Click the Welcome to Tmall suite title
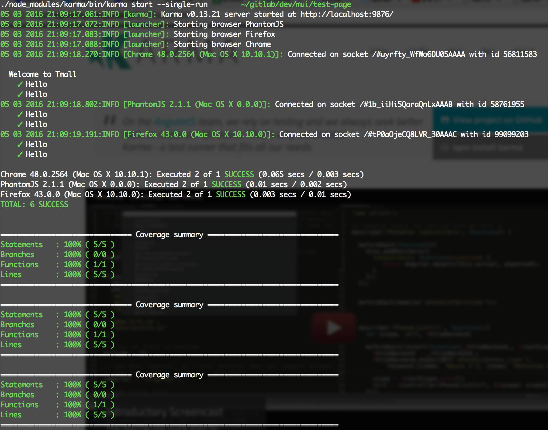Screen dimensions: 548x430 pos(42,74)
